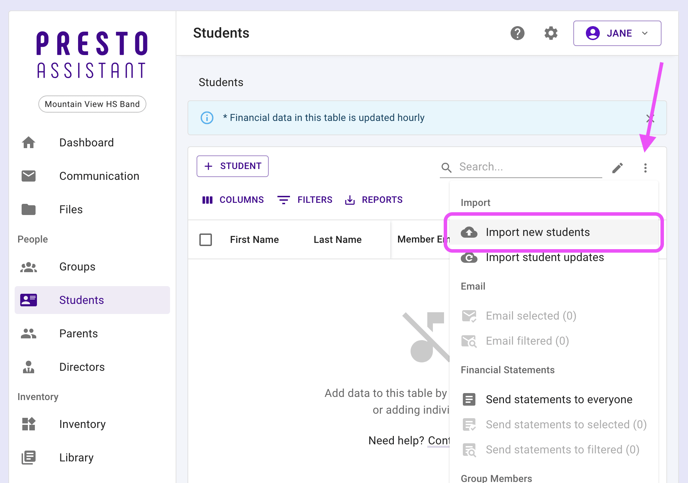Image resolution: width=688 pixels, height=483 pixels.
Task: Click the add STUDENT button
Action: (x=232, y=166)
